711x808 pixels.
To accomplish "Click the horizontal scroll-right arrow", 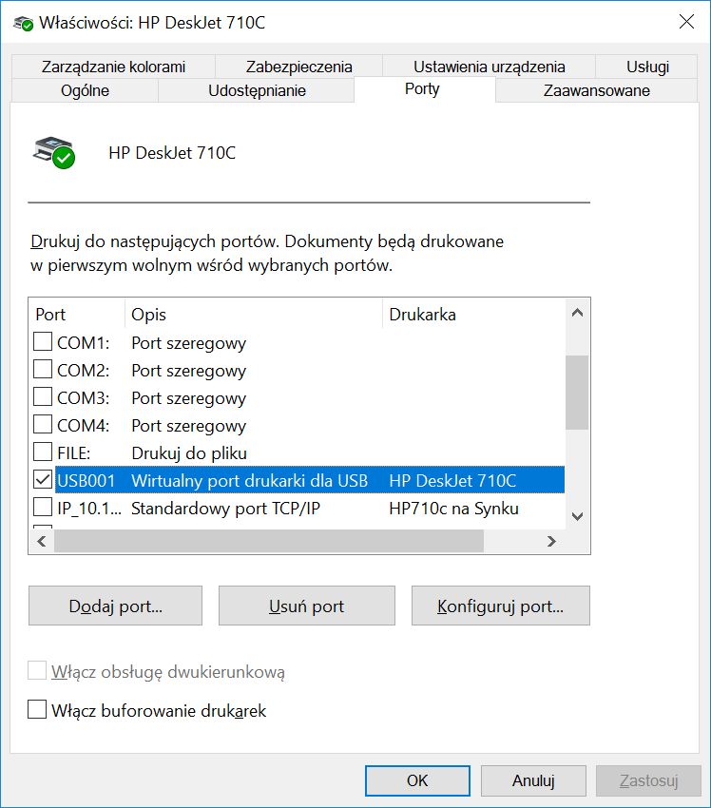I will pos(551,541).
